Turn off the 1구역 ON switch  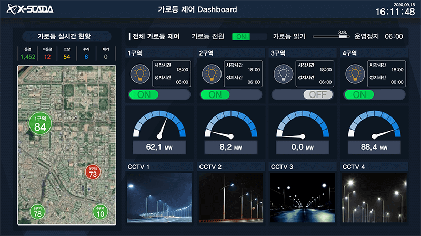point(159,95)
